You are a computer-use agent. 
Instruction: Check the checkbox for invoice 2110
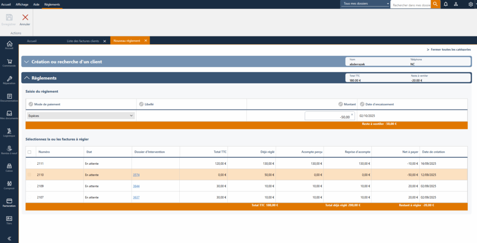click(x=30, y=175)
